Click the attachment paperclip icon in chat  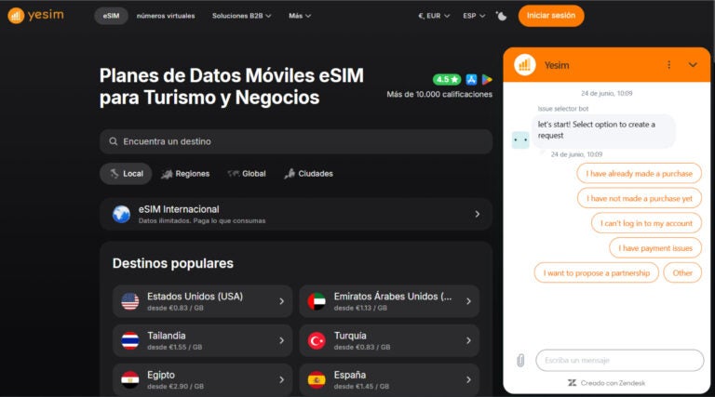point(520,361)
